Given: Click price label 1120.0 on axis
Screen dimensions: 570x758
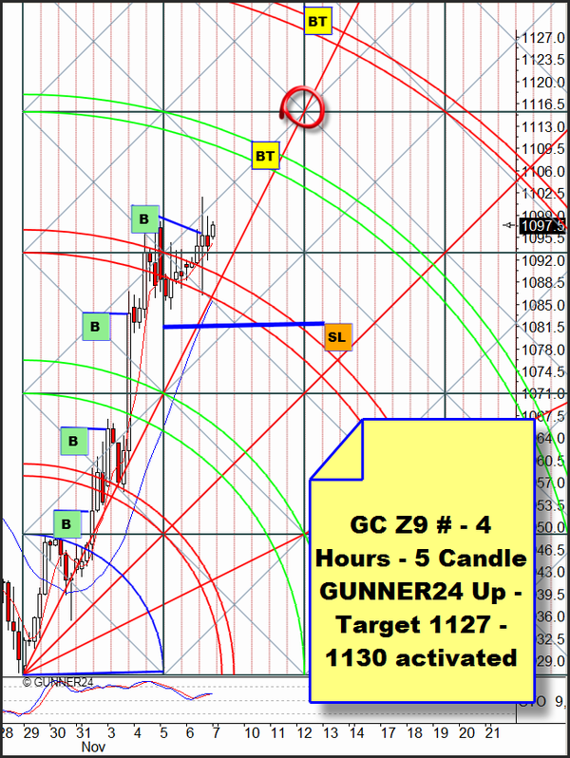Looking at the screenshot, I should (x=542, y=83).
